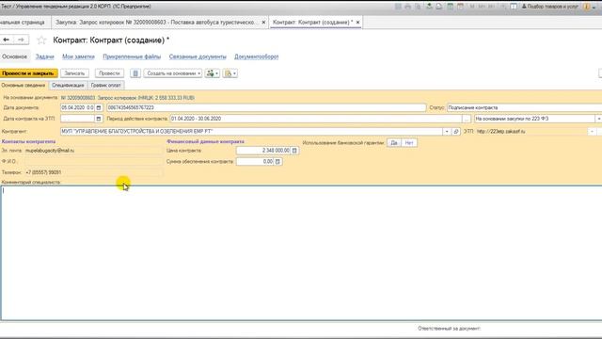This screenshot has width=602, height=339.
Task: Click the info icon in the top right
Action: pyautogui.click(x=586, y=7)
